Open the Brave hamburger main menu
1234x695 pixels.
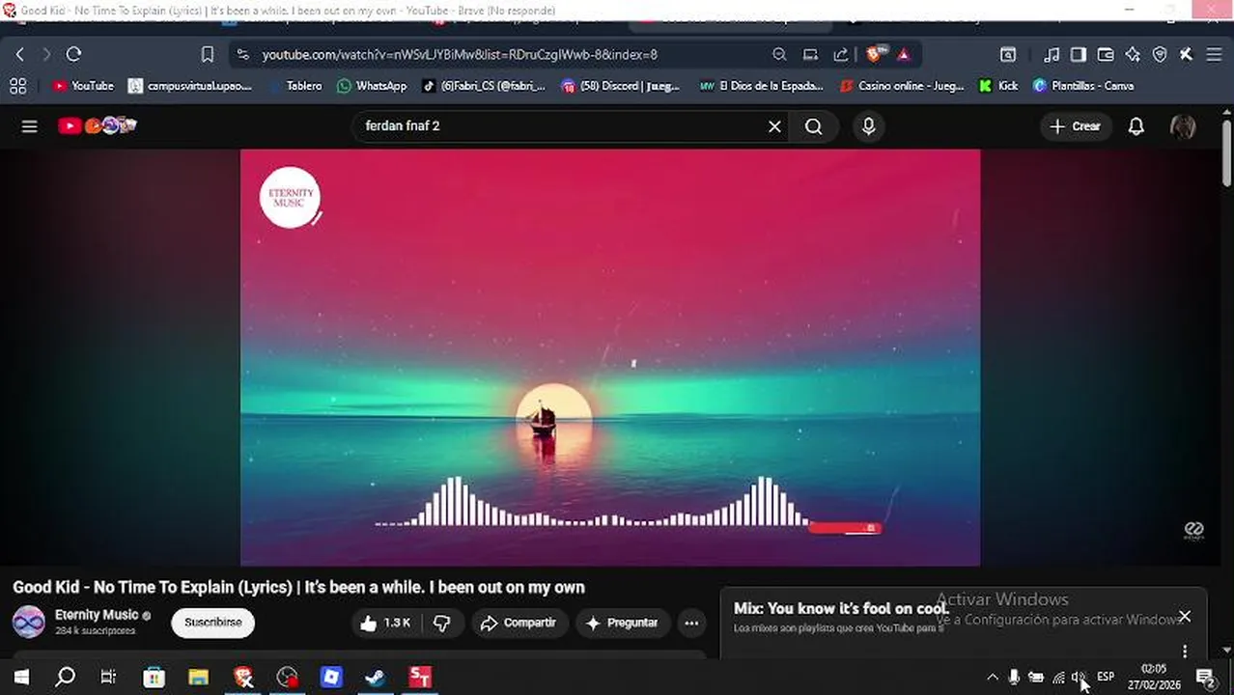pos(1214,55)
